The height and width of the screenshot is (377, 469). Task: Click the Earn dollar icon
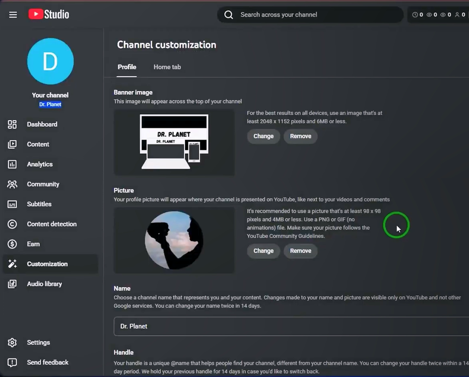[x=12, y=244]
